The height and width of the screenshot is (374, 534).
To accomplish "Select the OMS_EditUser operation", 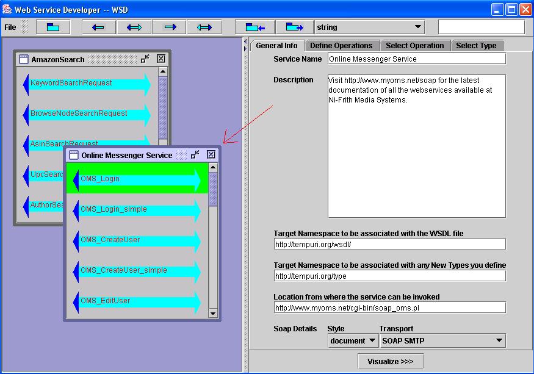I will (137, 301).
